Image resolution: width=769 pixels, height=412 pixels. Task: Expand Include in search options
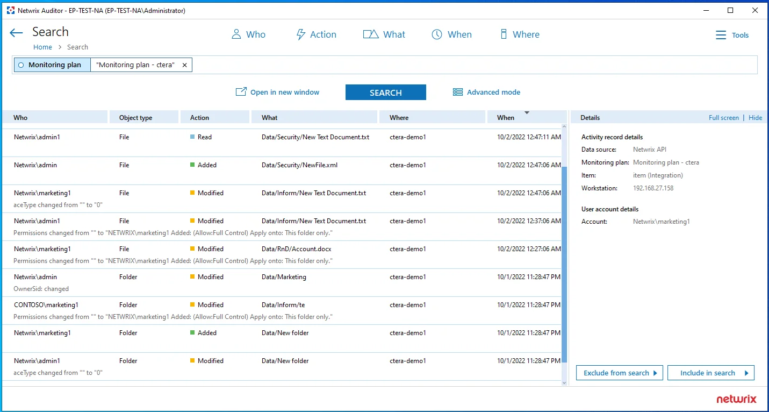(x=711, y=373)
